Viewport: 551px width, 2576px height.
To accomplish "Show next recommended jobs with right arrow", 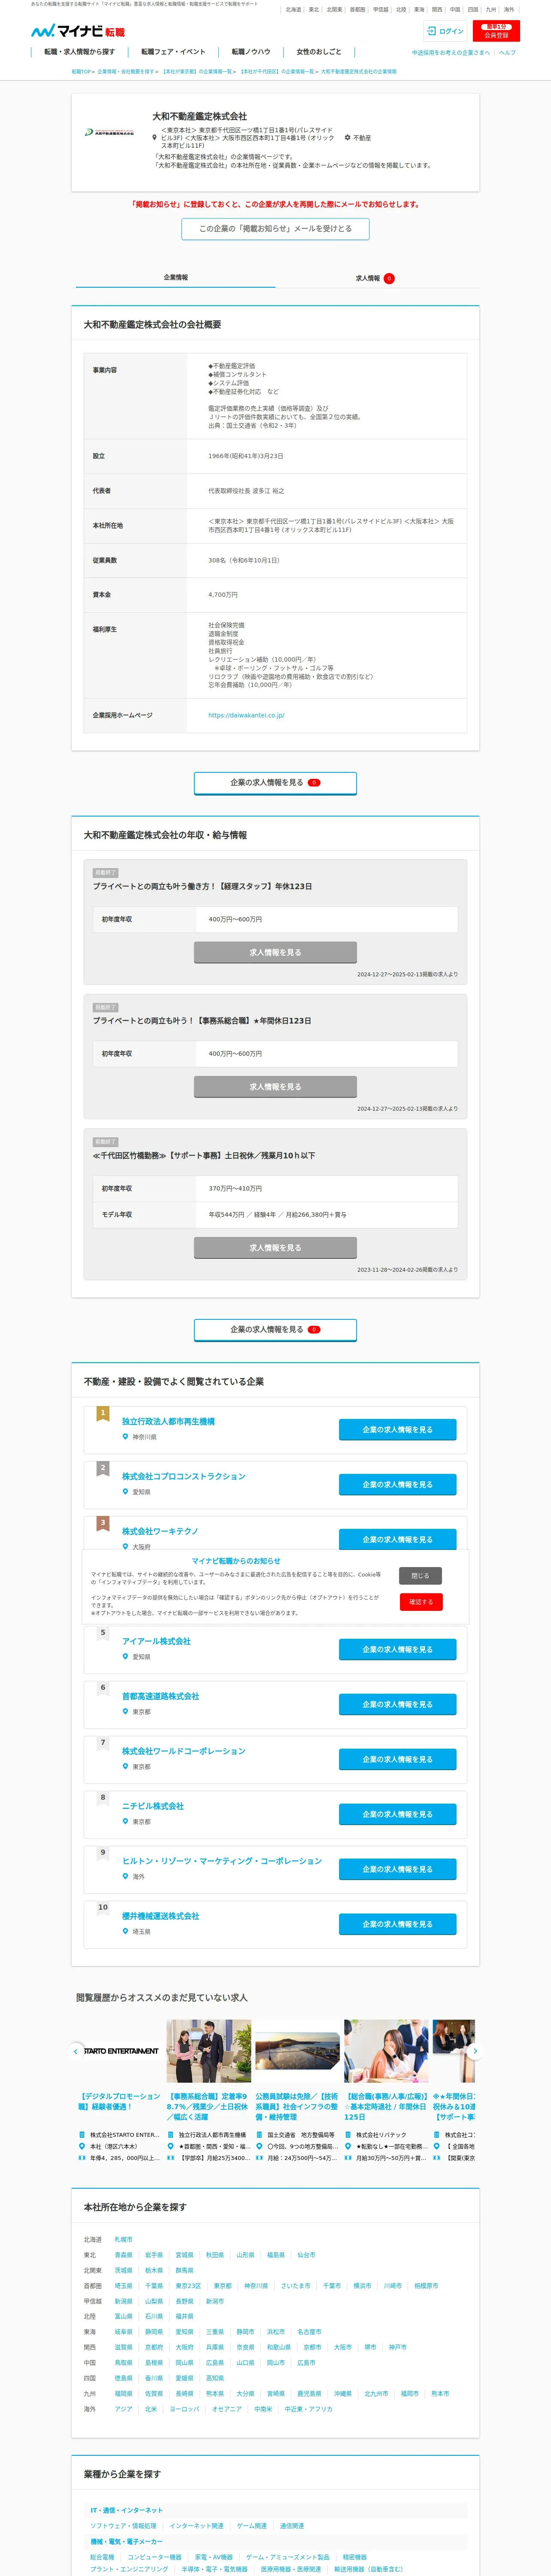I will [475, 2051].
